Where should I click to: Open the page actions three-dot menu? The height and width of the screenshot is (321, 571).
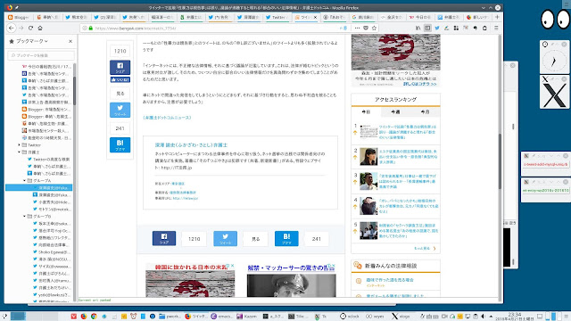(357, 28)
